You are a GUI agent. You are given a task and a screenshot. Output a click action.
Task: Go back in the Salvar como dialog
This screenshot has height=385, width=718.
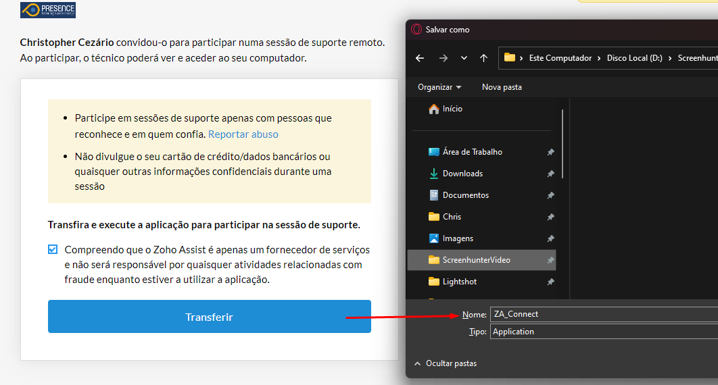click(419, 58)
